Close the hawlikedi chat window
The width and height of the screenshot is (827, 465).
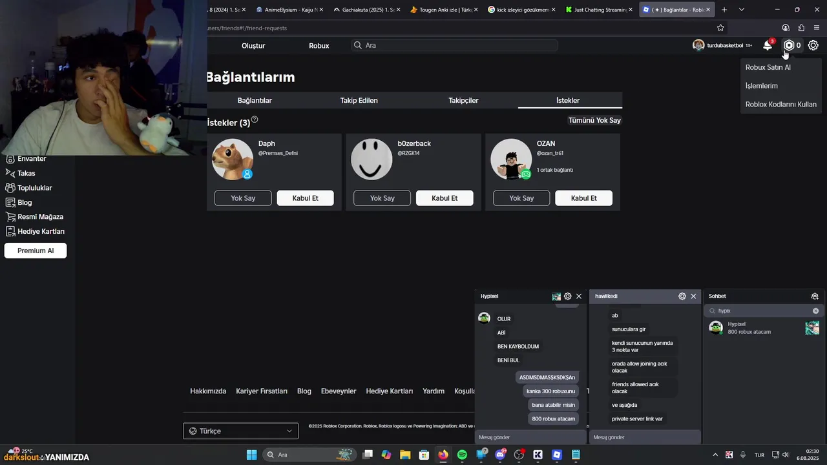[x=693, y=296]
